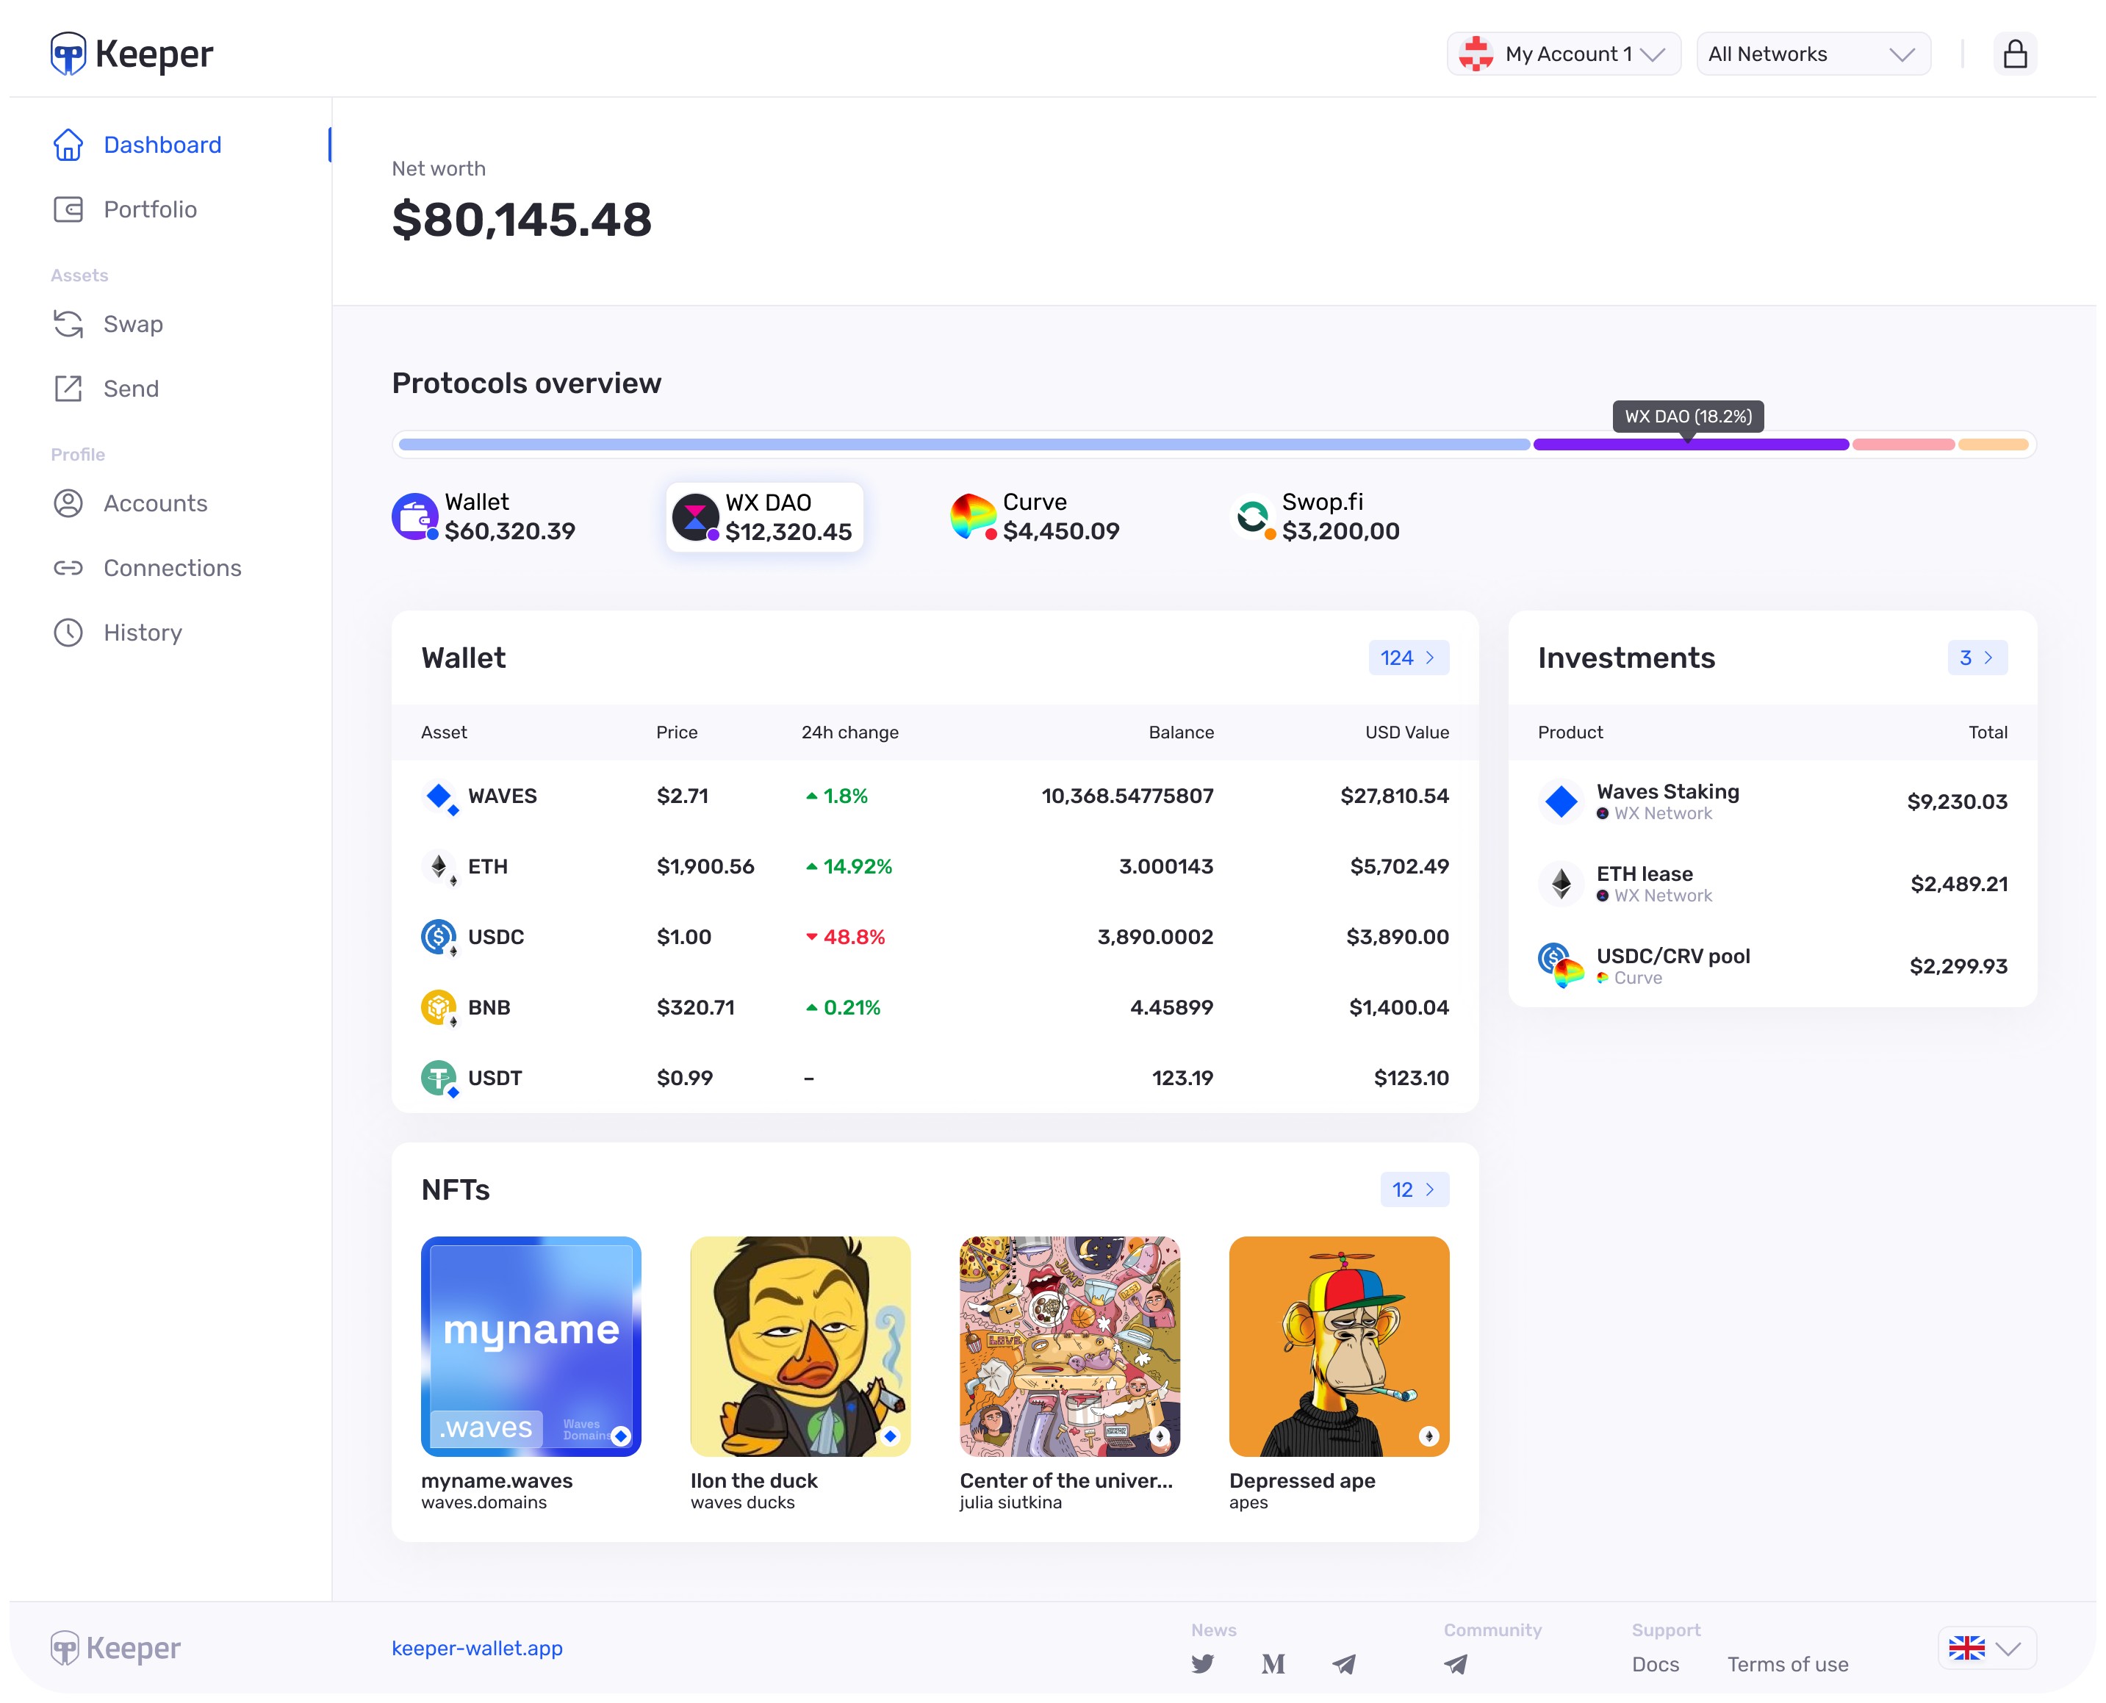2106x1703 pixels.
Task: Click the WAVES balance 10,368.54775807
Action: coord(1127,796)
